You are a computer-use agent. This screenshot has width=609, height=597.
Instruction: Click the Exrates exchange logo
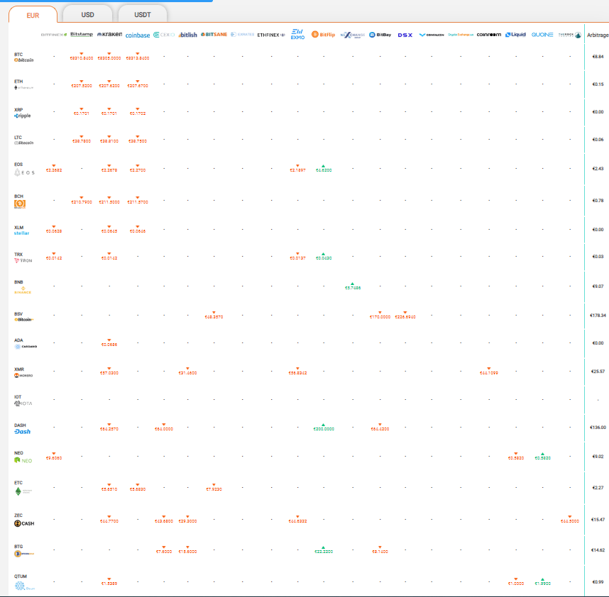pyautogui.click(x=242, y=35)
